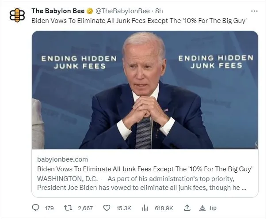Click the 2,667 retweets count
This screenshot has height=219, width=267.
click(x=86, y=208)
